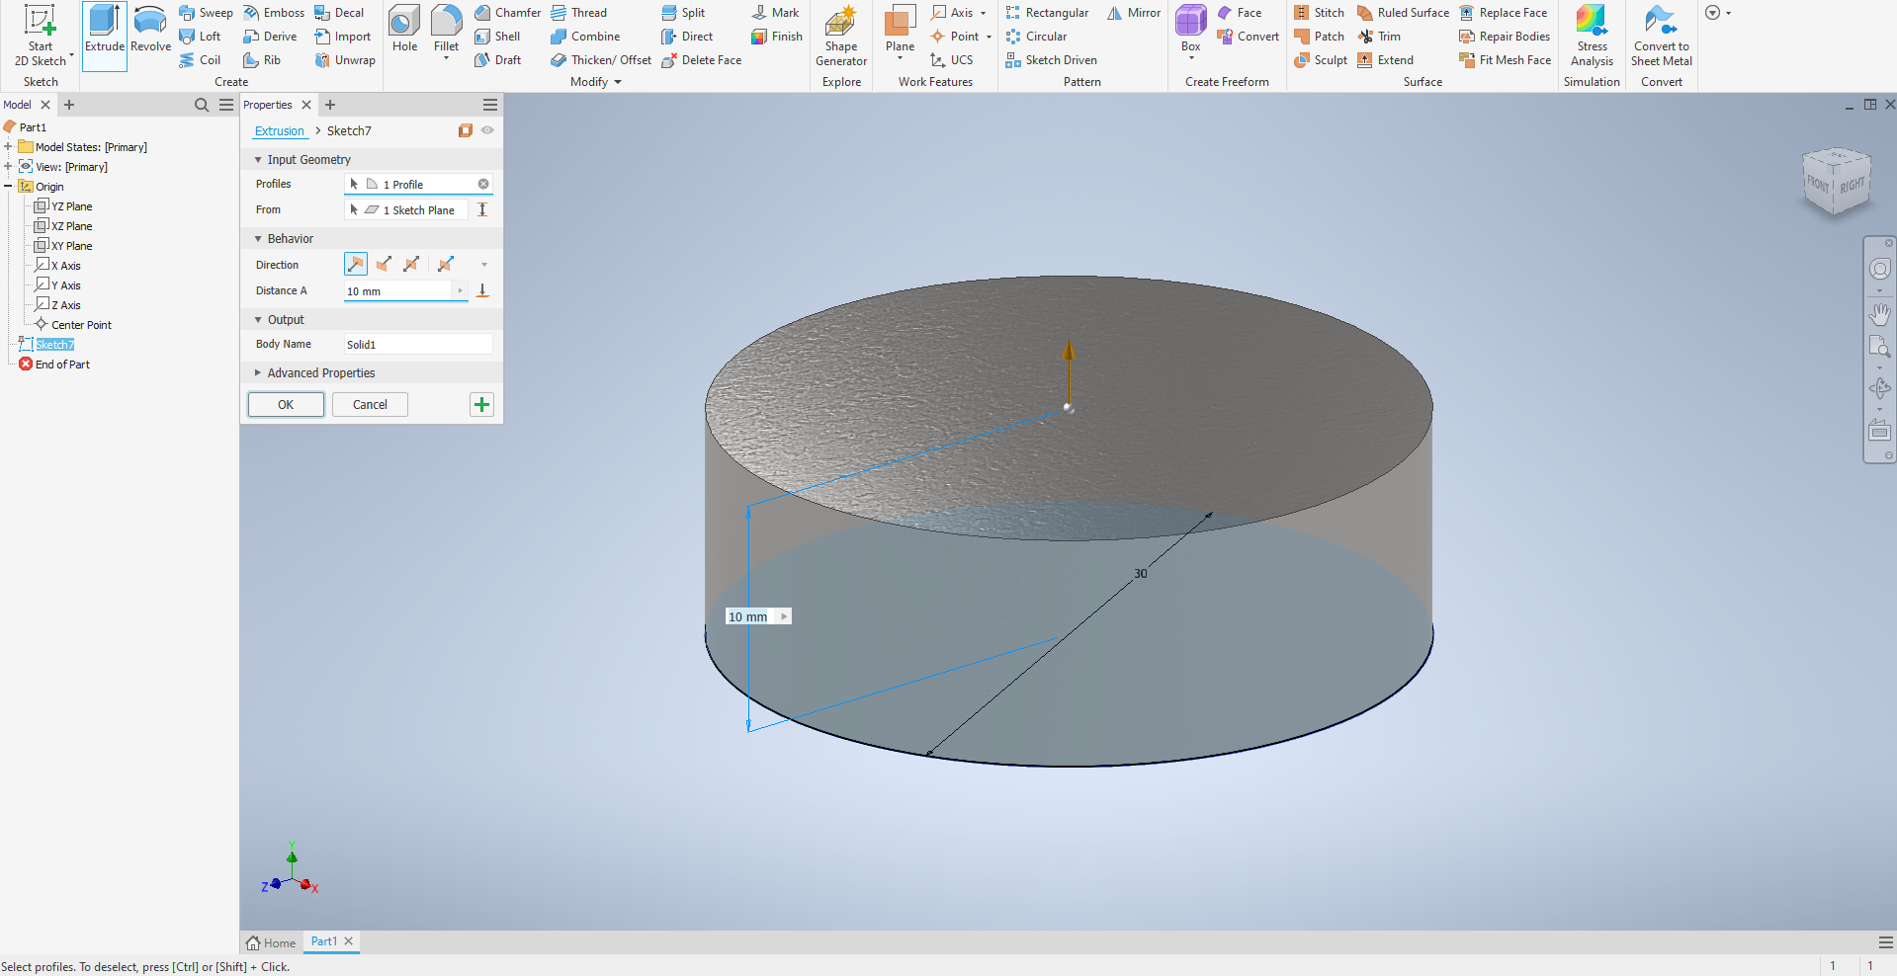Viewport: 1897px width, 976px height.
Task: Select the Emboss tool
Action: [274, 13]
